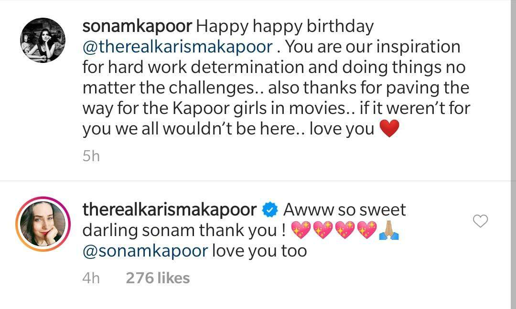Click the blue verified badge
Image resolution: width=516 pixels, height=309 pixels.
click(270, 210)
